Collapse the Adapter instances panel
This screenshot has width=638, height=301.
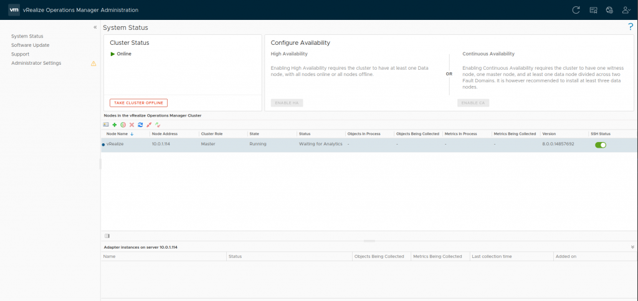[632, 247]
